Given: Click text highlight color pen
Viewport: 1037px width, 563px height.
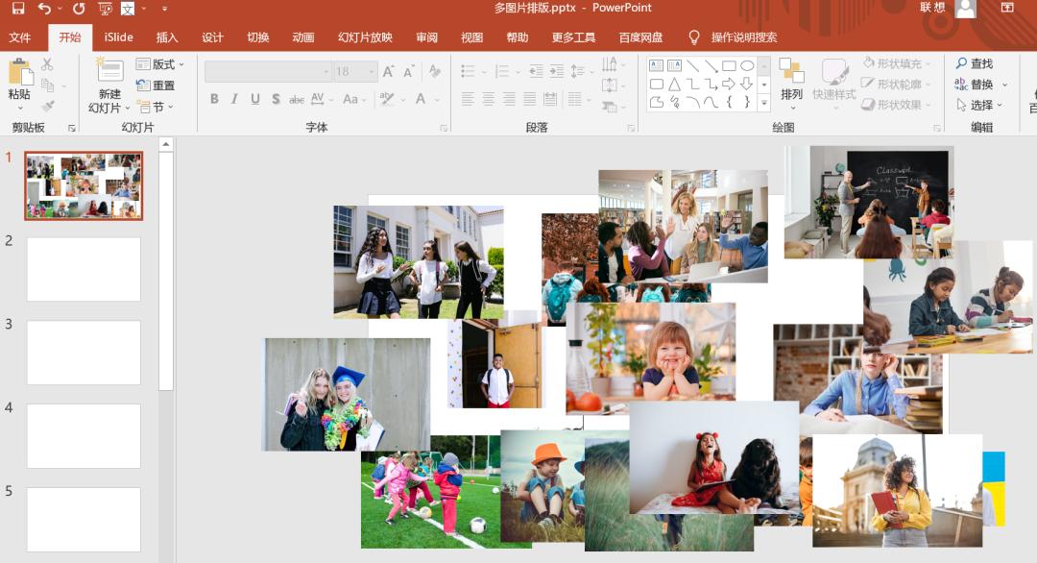Looking at the screenshot, I should [387, 99].
